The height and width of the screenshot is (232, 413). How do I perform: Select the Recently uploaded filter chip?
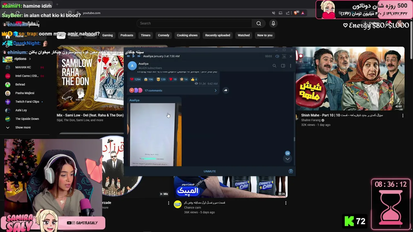tap(217, 35)
